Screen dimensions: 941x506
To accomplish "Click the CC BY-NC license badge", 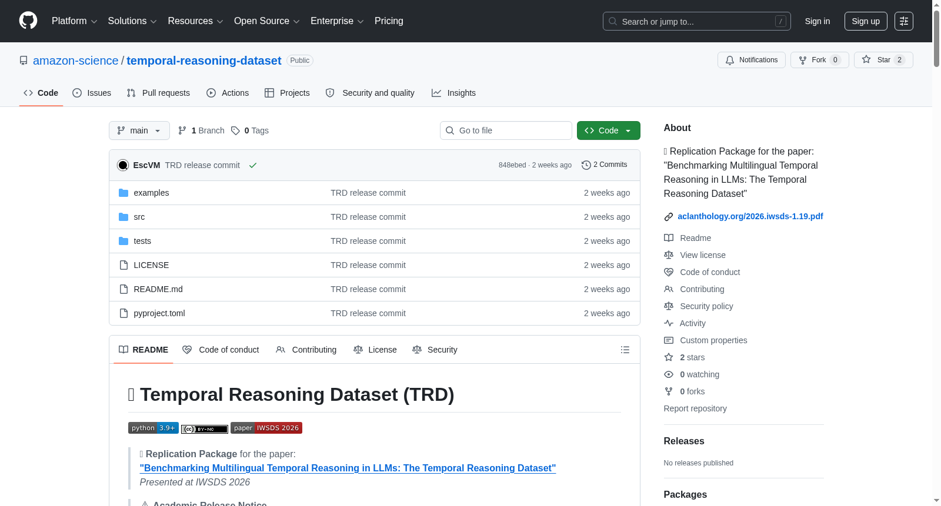I will pos(205,429).
